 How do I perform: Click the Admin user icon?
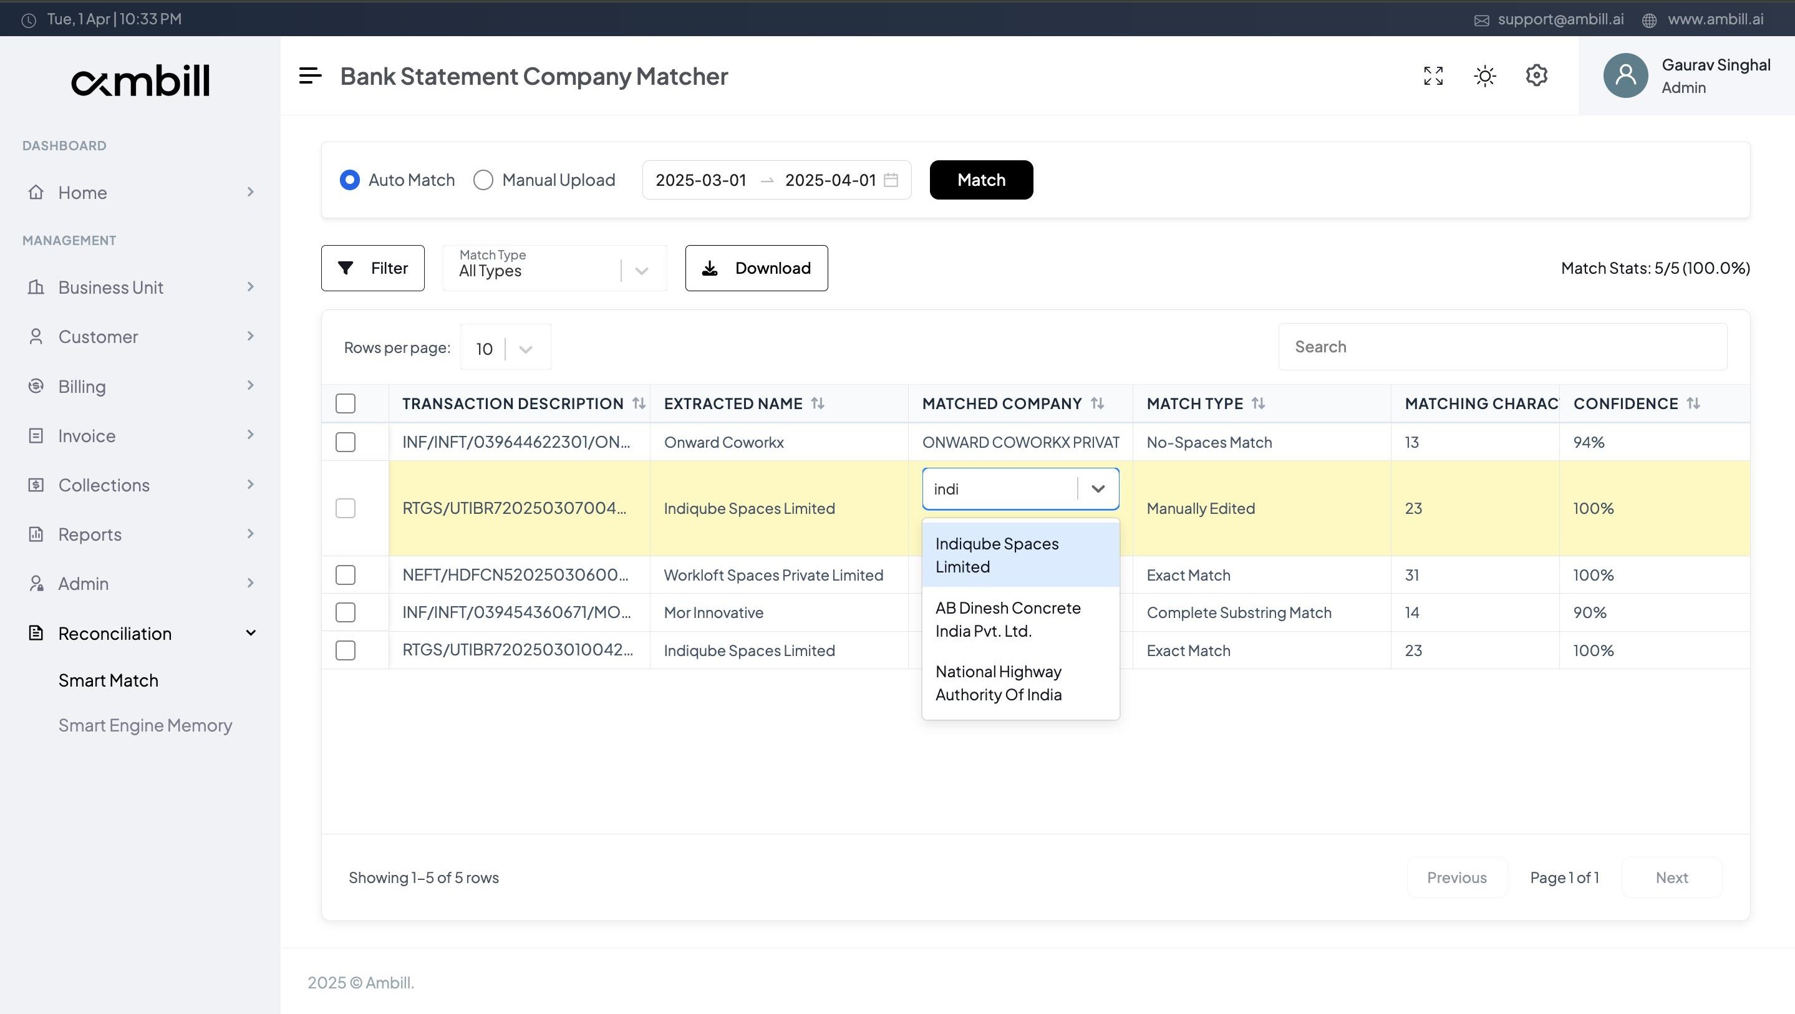[36, 583]
